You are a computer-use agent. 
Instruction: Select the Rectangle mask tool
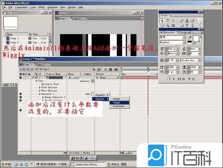(x=181, y=26)
